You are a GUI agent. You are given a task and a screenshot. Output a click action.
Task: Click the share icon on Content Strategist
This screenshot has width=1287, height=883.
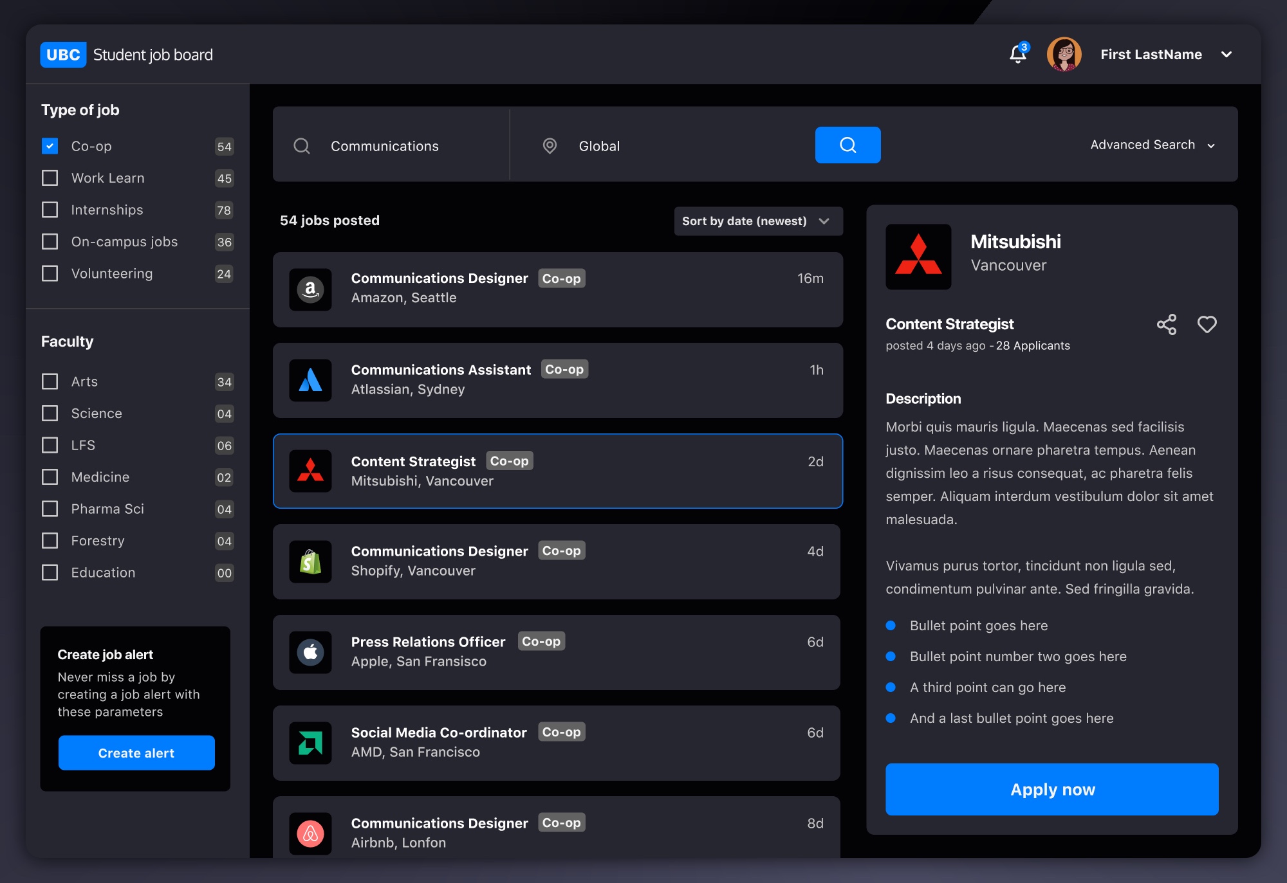[x=1167, y=323]
